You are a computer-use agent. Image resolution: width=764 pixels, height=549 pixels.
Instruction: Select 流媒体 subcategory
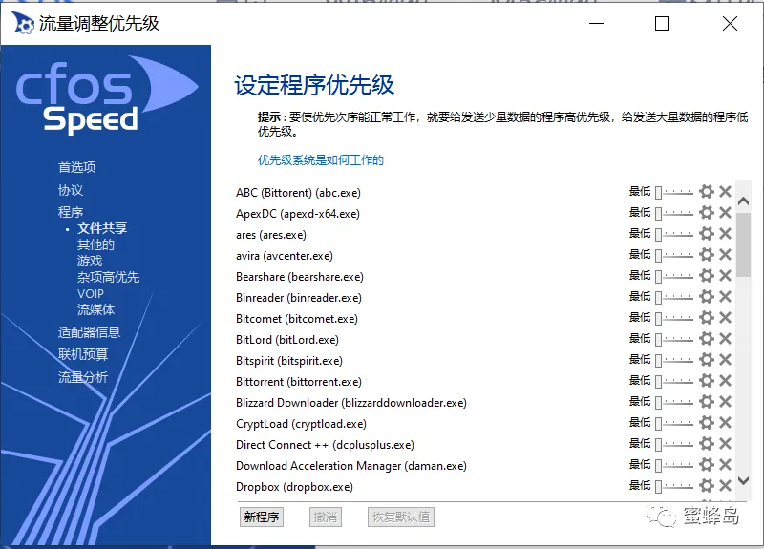(95, 309)
